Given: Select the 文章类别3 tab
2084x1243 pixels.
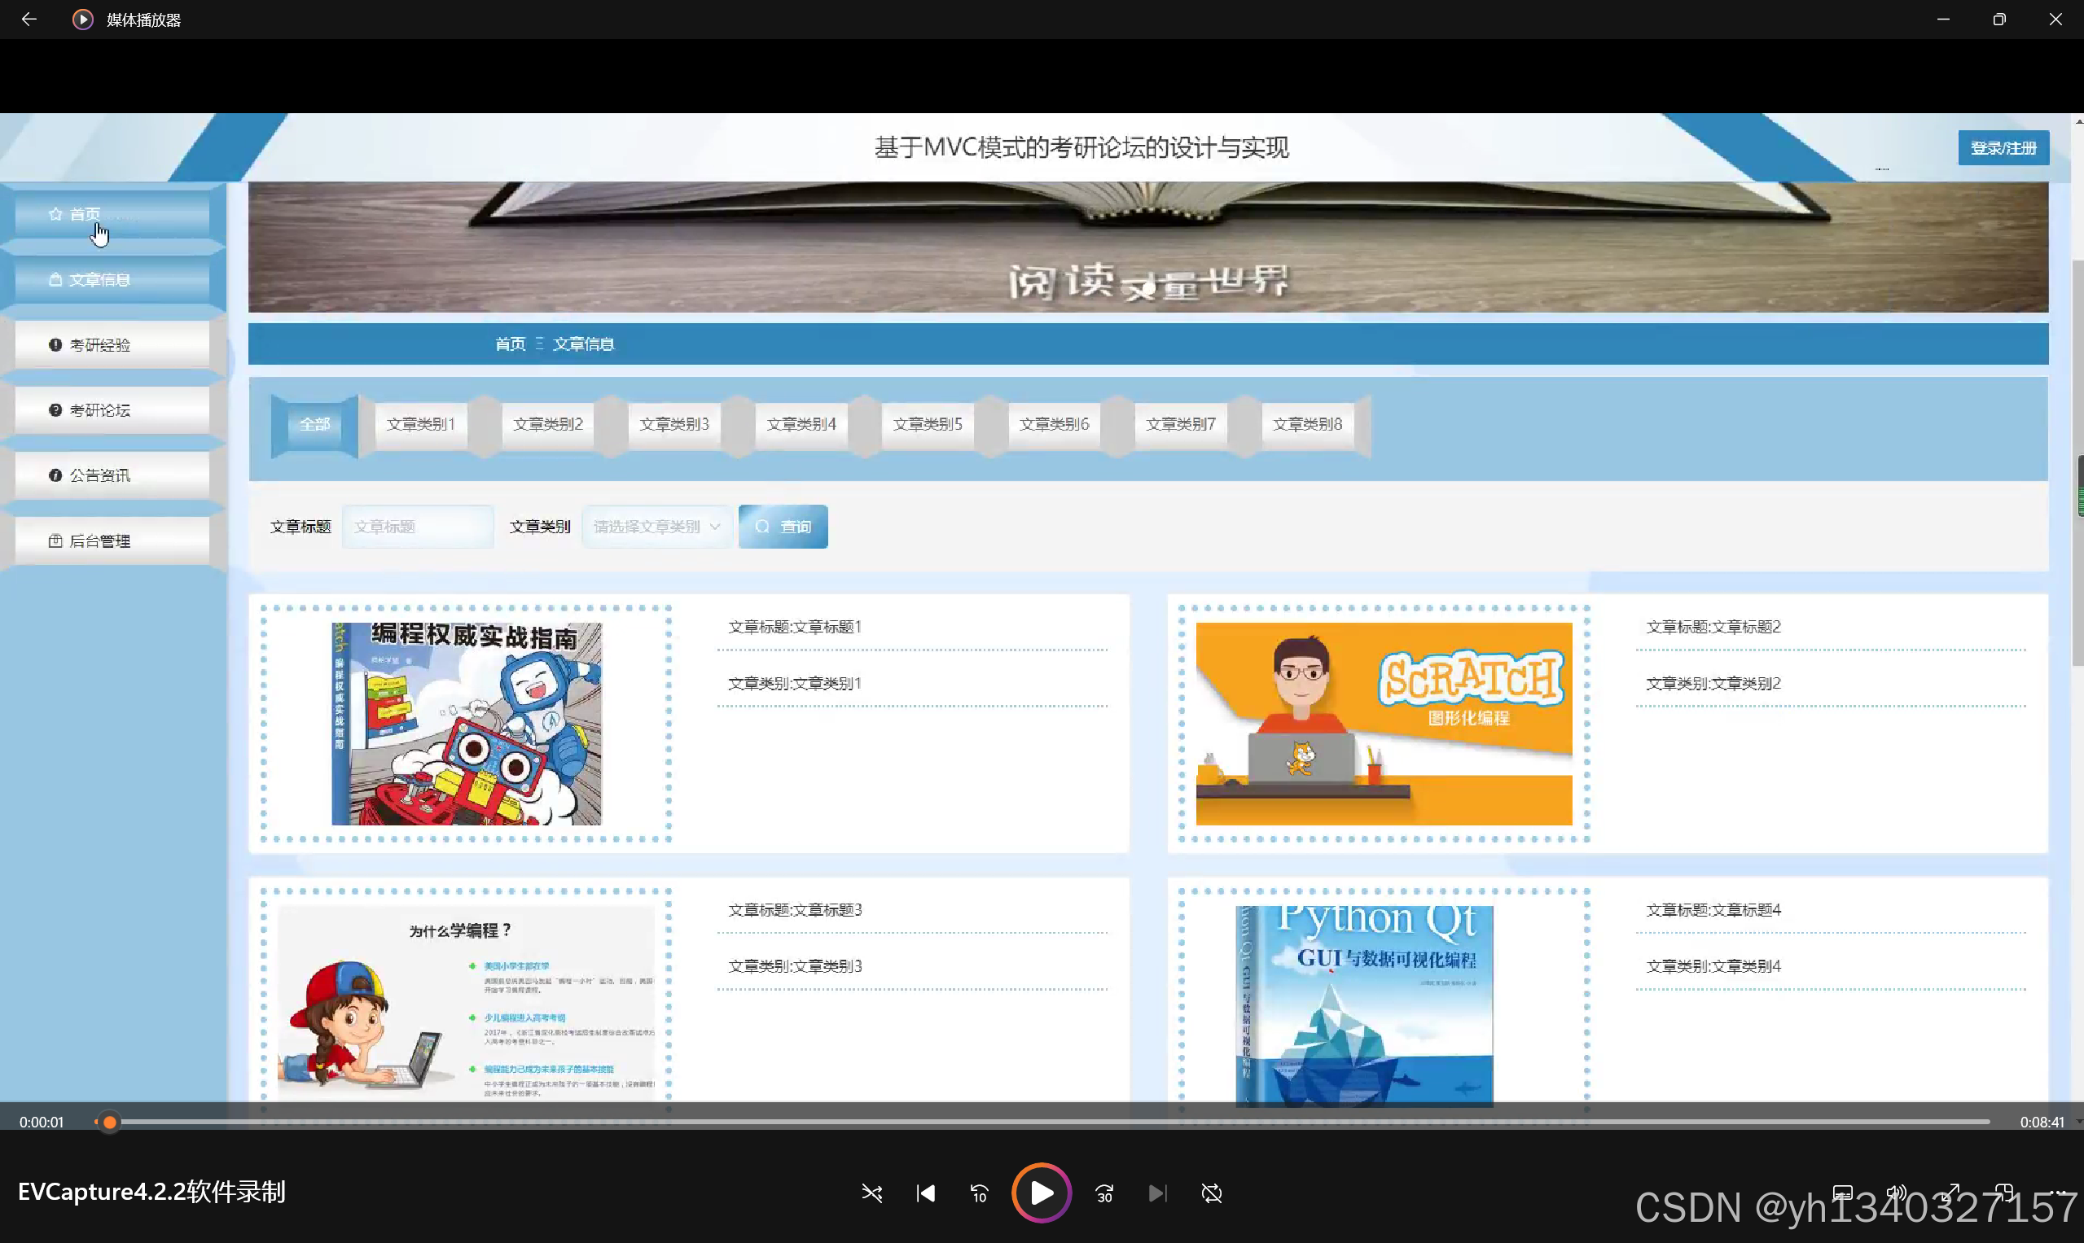Looking at the screenshot, I should point(673,425).
